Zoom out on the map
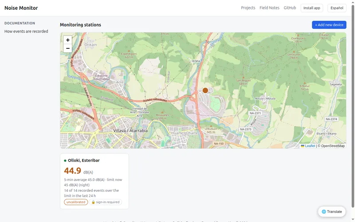 coord(67,48)
